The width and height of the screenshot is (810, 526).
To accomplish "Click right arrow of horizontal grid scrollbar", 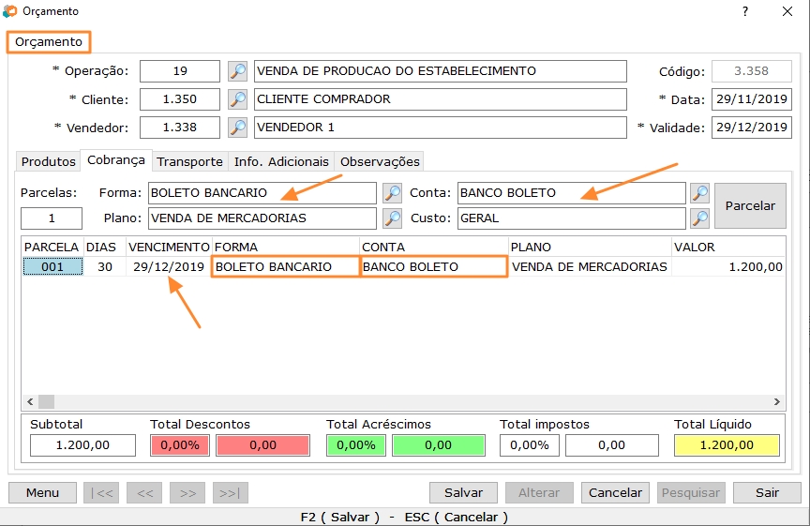I will [777, 400].
